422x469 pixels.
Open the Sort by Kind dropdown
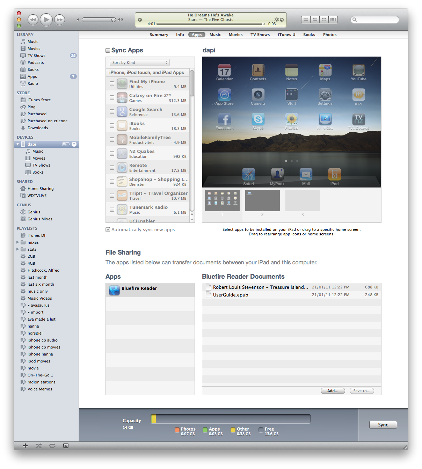point(139,63)
